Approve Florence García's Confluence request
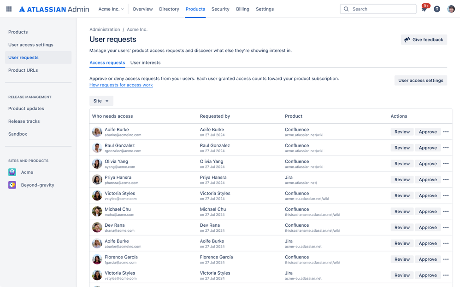Viewport: 460px width, 287px height. coord(428,259)
